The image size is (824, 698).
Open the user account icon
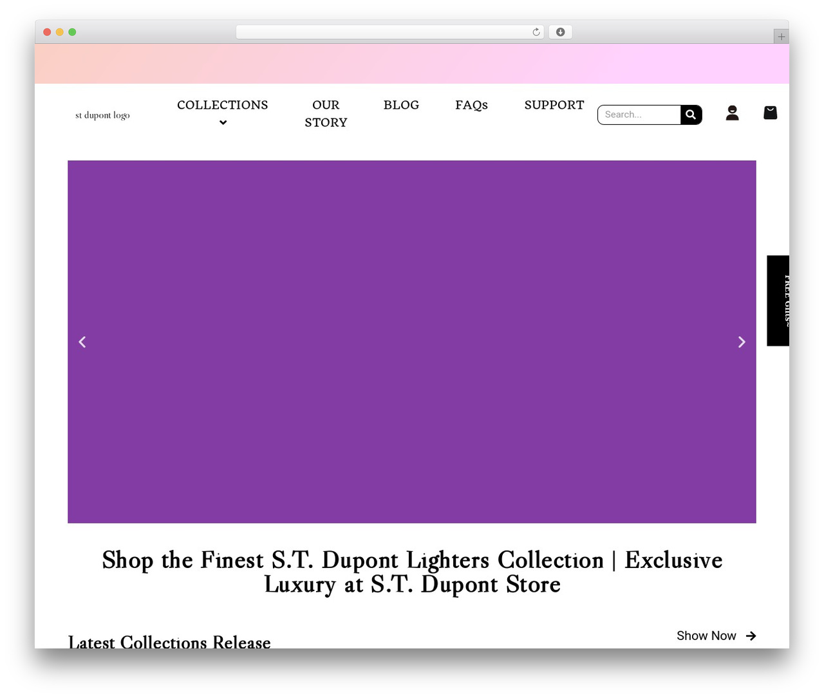tap(732, 113)
